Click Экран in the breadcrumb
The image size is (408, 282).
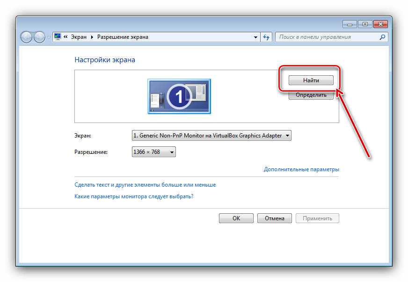click(x=79, y=37)
